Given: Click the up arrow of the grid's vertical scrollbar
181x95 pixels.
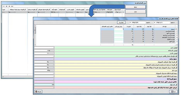Looking at the screenshot, I should 35,26.
